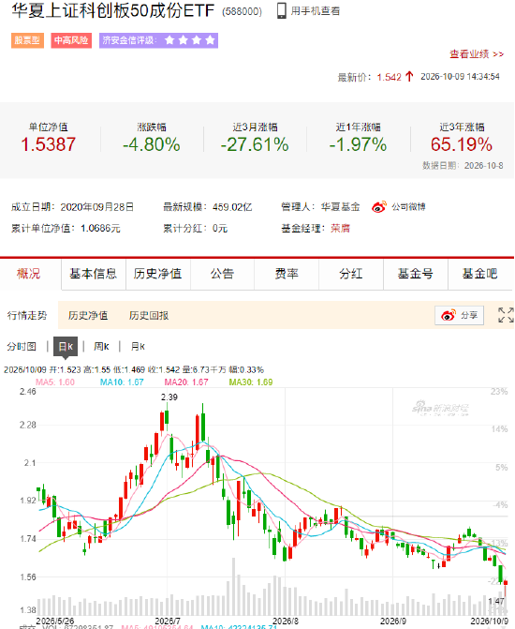Click the 济安金信评级 star rating badge
The width and height of the screenshot is (515, 629).
pyautogui.click(x=158, y=40)
